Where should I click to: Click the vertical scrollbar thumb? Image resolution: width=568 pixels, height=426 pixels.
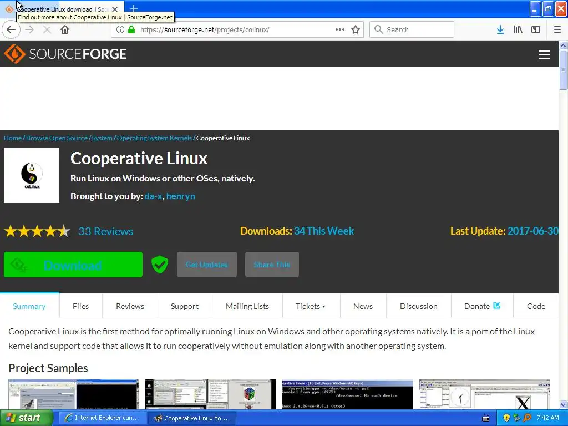coord(563,70)
